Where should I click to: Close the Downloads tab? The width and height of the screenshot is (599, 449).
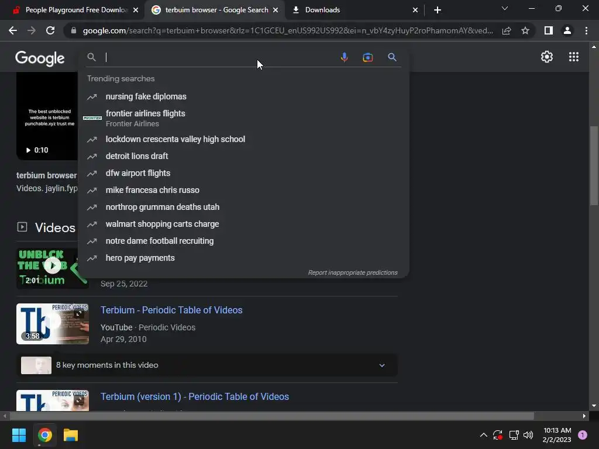[415, 10]
